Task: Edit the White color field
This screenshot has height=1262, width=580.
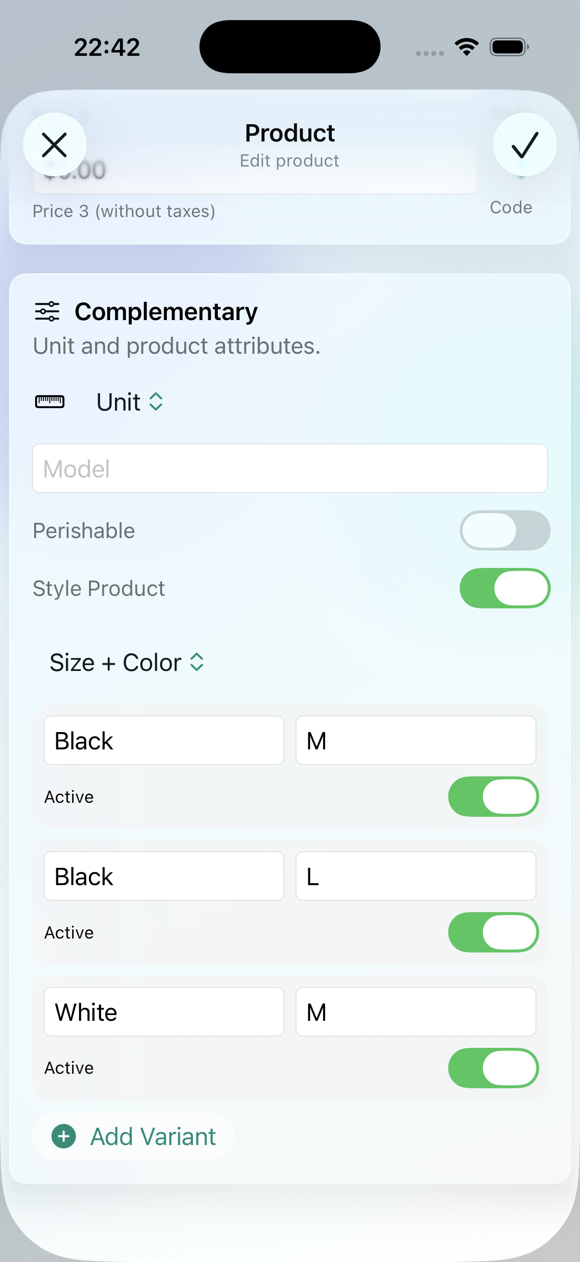Action: (x=164, y=1012)
